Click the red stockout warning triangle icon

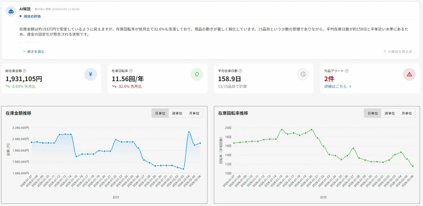409,74
